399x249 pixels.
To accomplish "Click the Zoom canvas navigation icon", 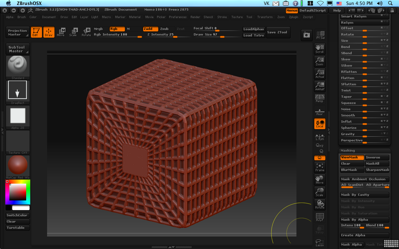I will [x=320, y=61].
